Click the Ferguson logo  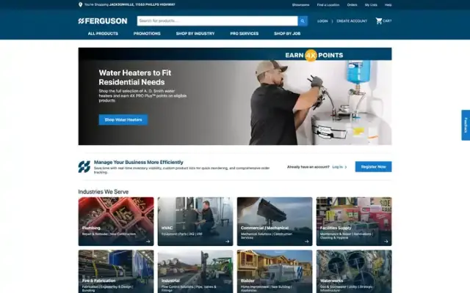[x=103, y=21]
